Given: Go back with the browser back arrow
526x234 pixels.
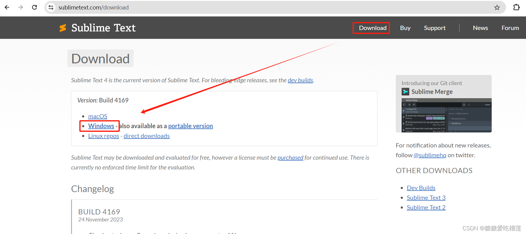Looking at the screenshot, I should coord(7,7).
